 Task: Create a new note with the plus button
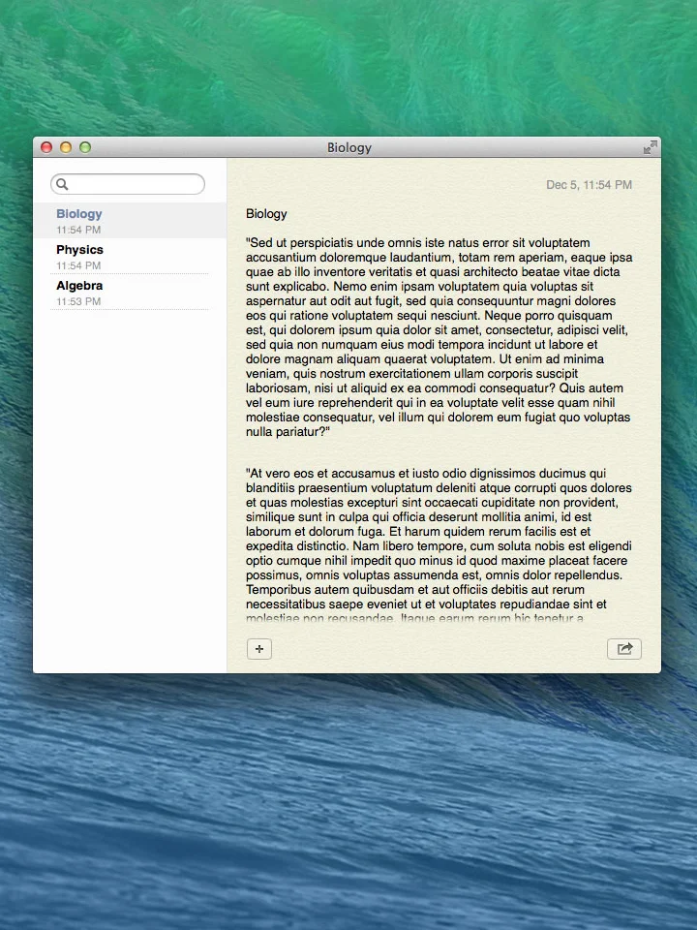(259, 649)
